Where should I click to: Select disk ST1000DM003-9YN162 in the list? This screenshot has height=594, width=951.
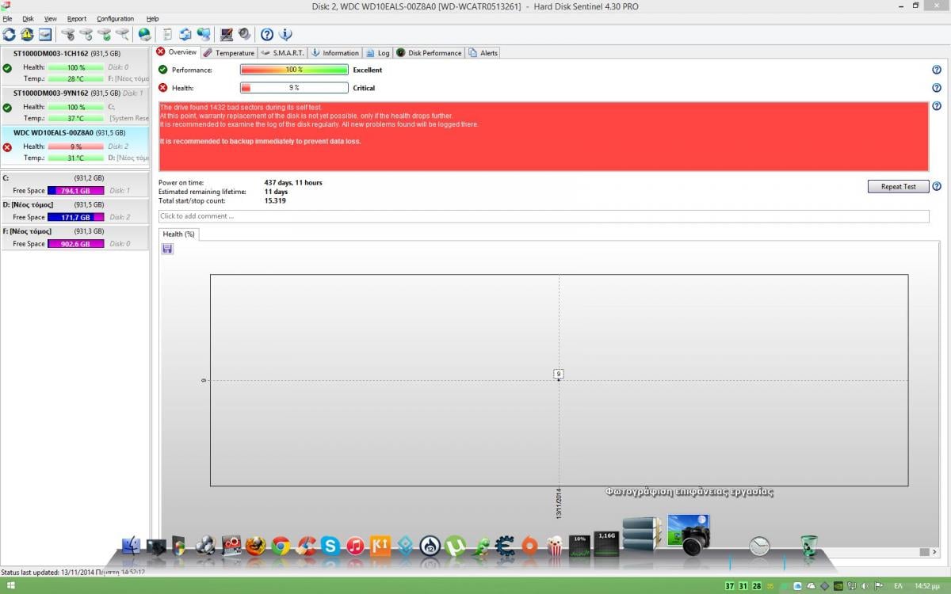(x=74, y=105)
